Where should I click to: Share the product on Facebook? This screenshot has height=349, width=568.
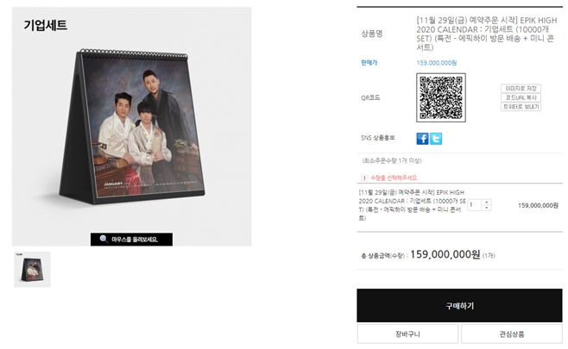click(422, 139)
